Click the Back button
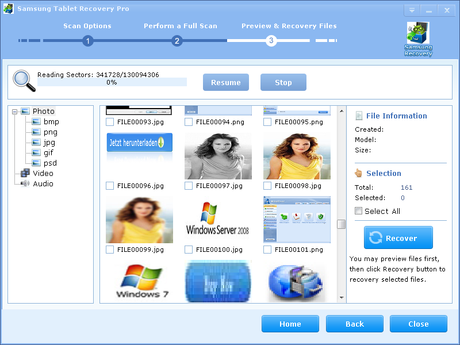The image size is (460, 345). point(355,324)
